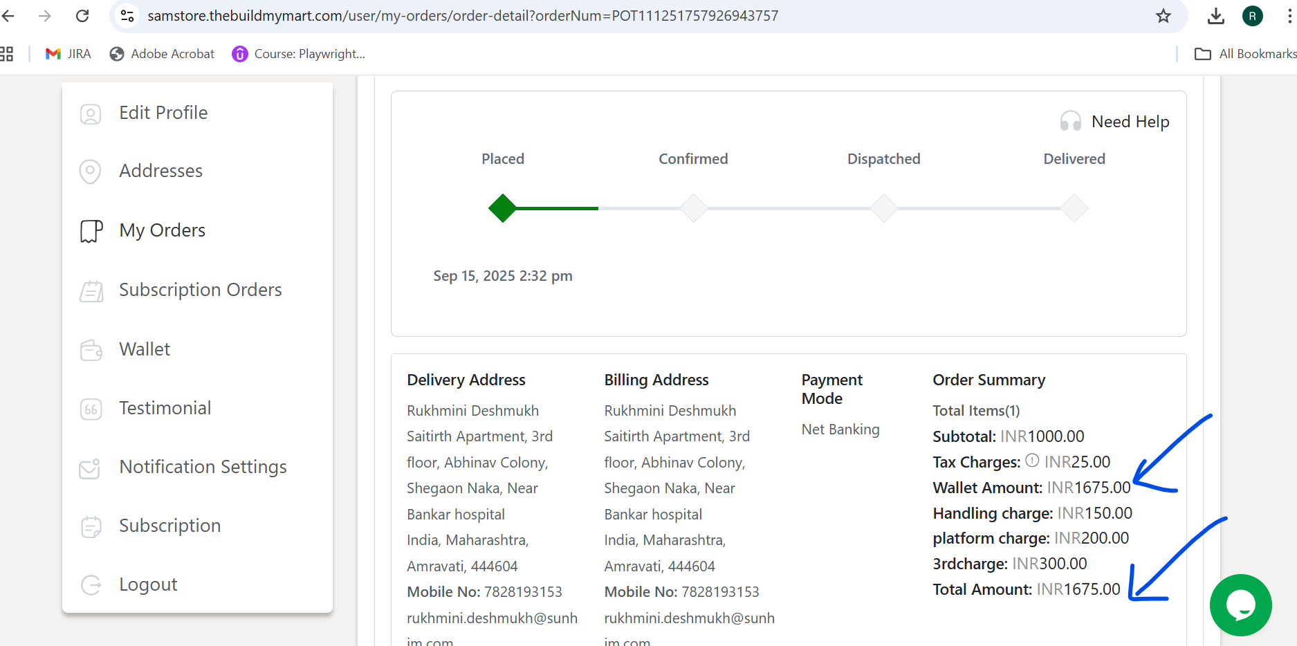Click the Billing Address heading
The width and height of the screenshot is (1297, 646).
656,380
